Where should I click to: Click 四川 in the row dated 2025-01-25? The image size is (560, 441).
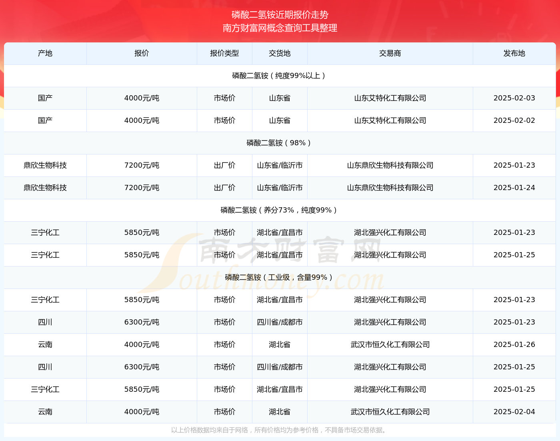pos(45,367)
